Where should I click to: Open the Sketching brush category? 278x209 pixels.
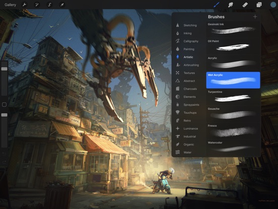pyautogui.click(x=187, y=25)
